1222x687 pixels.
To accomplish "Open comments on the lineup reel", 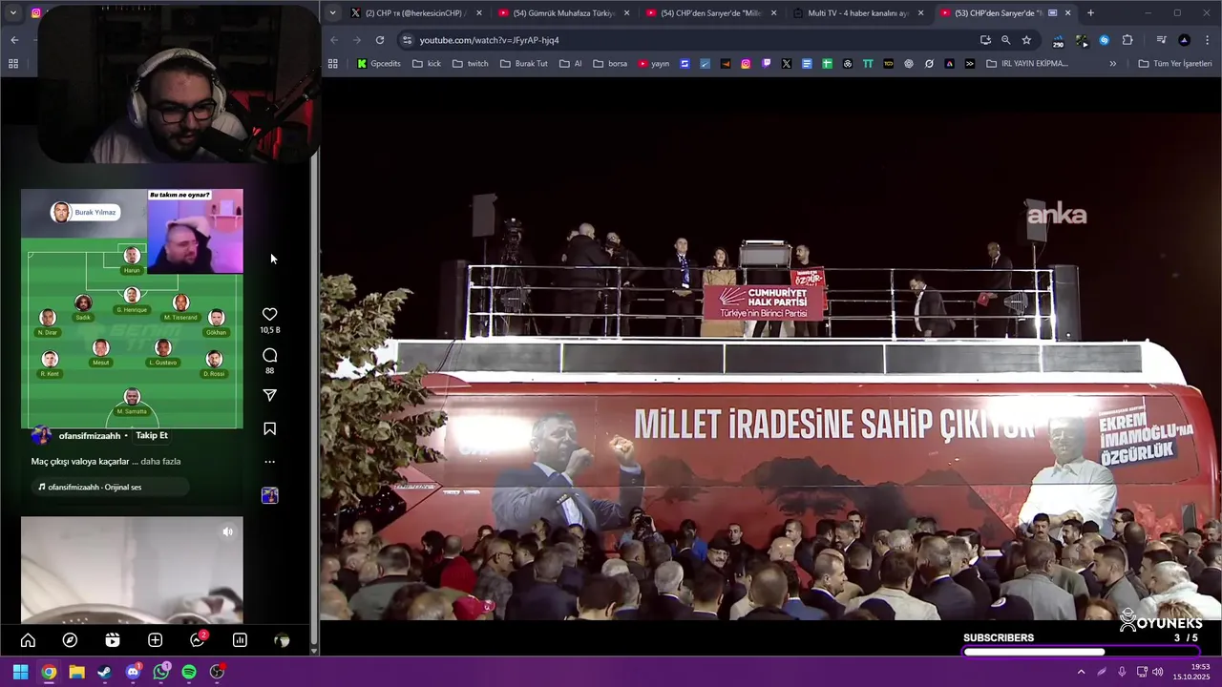I will pyautogui.click(x=269, y=356).
